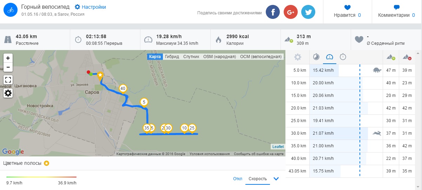Enable Скорость colored stripes option

coord(257,179)
